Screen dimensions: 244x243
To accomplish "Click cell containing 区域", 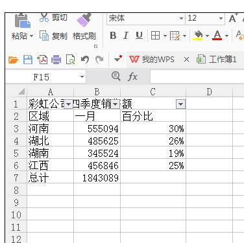I will coord(51,117).
